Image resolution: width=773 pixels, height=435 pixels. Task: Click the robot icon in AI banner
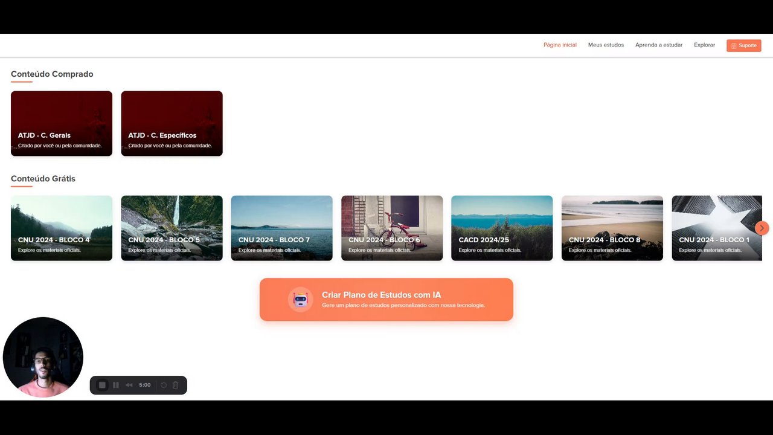[x=301, y=299]
